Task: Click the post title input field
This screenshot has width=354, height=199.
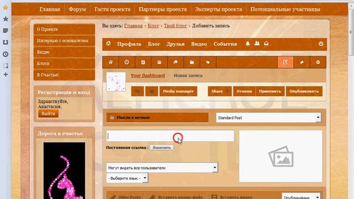Action: pos(170,135)
